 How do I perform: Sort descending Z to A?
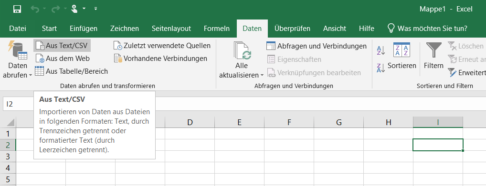(x=381, y=68)
